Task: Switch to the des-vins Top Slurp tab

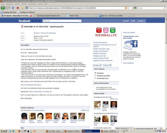Action: [114, 16]
